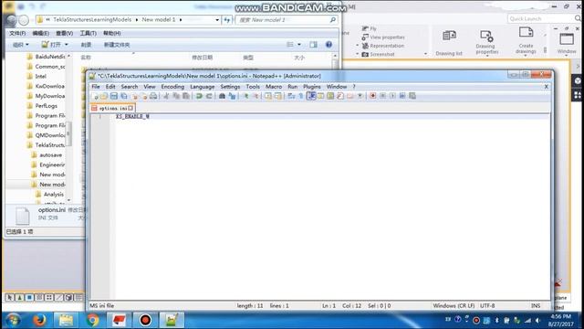The image size is (584, 329).
Task: Click the Save All toolbar icon
Action: 124,96
